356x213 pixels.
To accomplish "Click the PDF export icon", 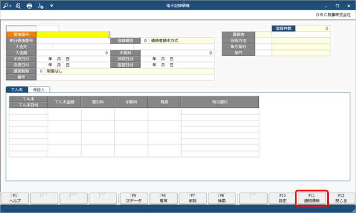I will [41, 6].
